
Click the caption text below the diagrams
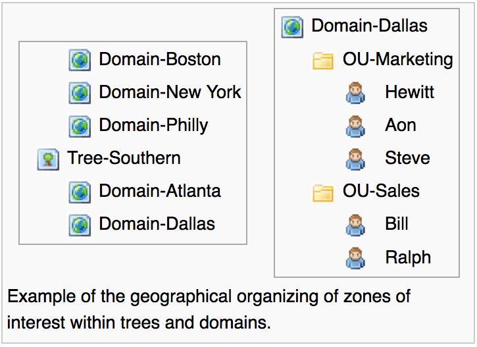click(x=209, y=309)
